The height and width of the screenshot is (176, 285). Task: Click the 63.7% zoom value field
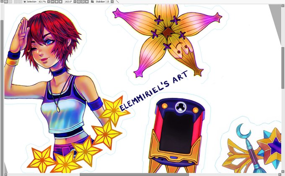pyautogui.click(x=42, y=2)
